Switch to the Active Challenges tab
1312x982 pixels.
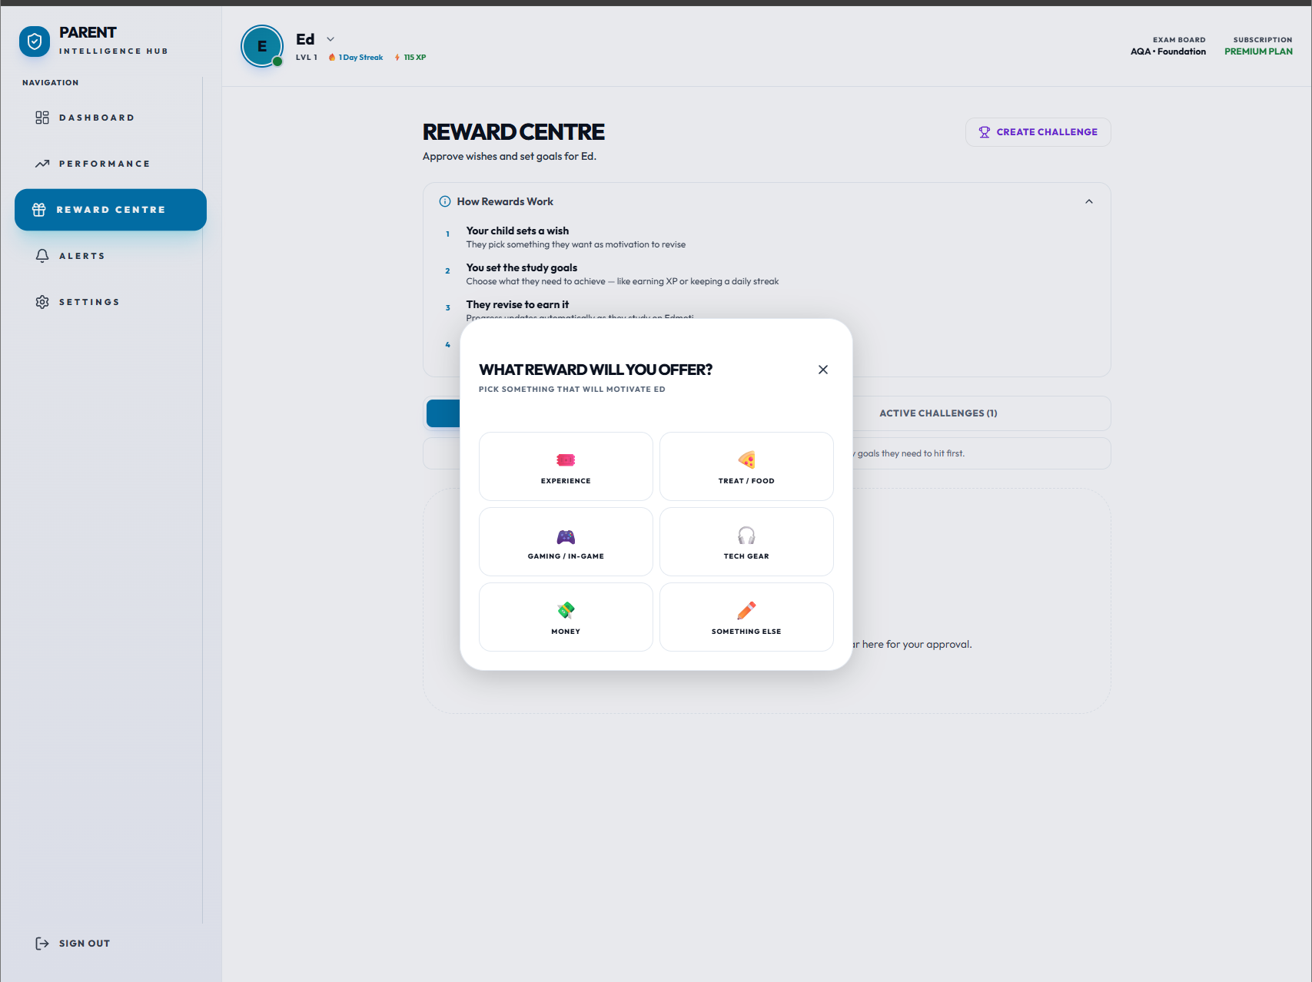pos(938,413)
